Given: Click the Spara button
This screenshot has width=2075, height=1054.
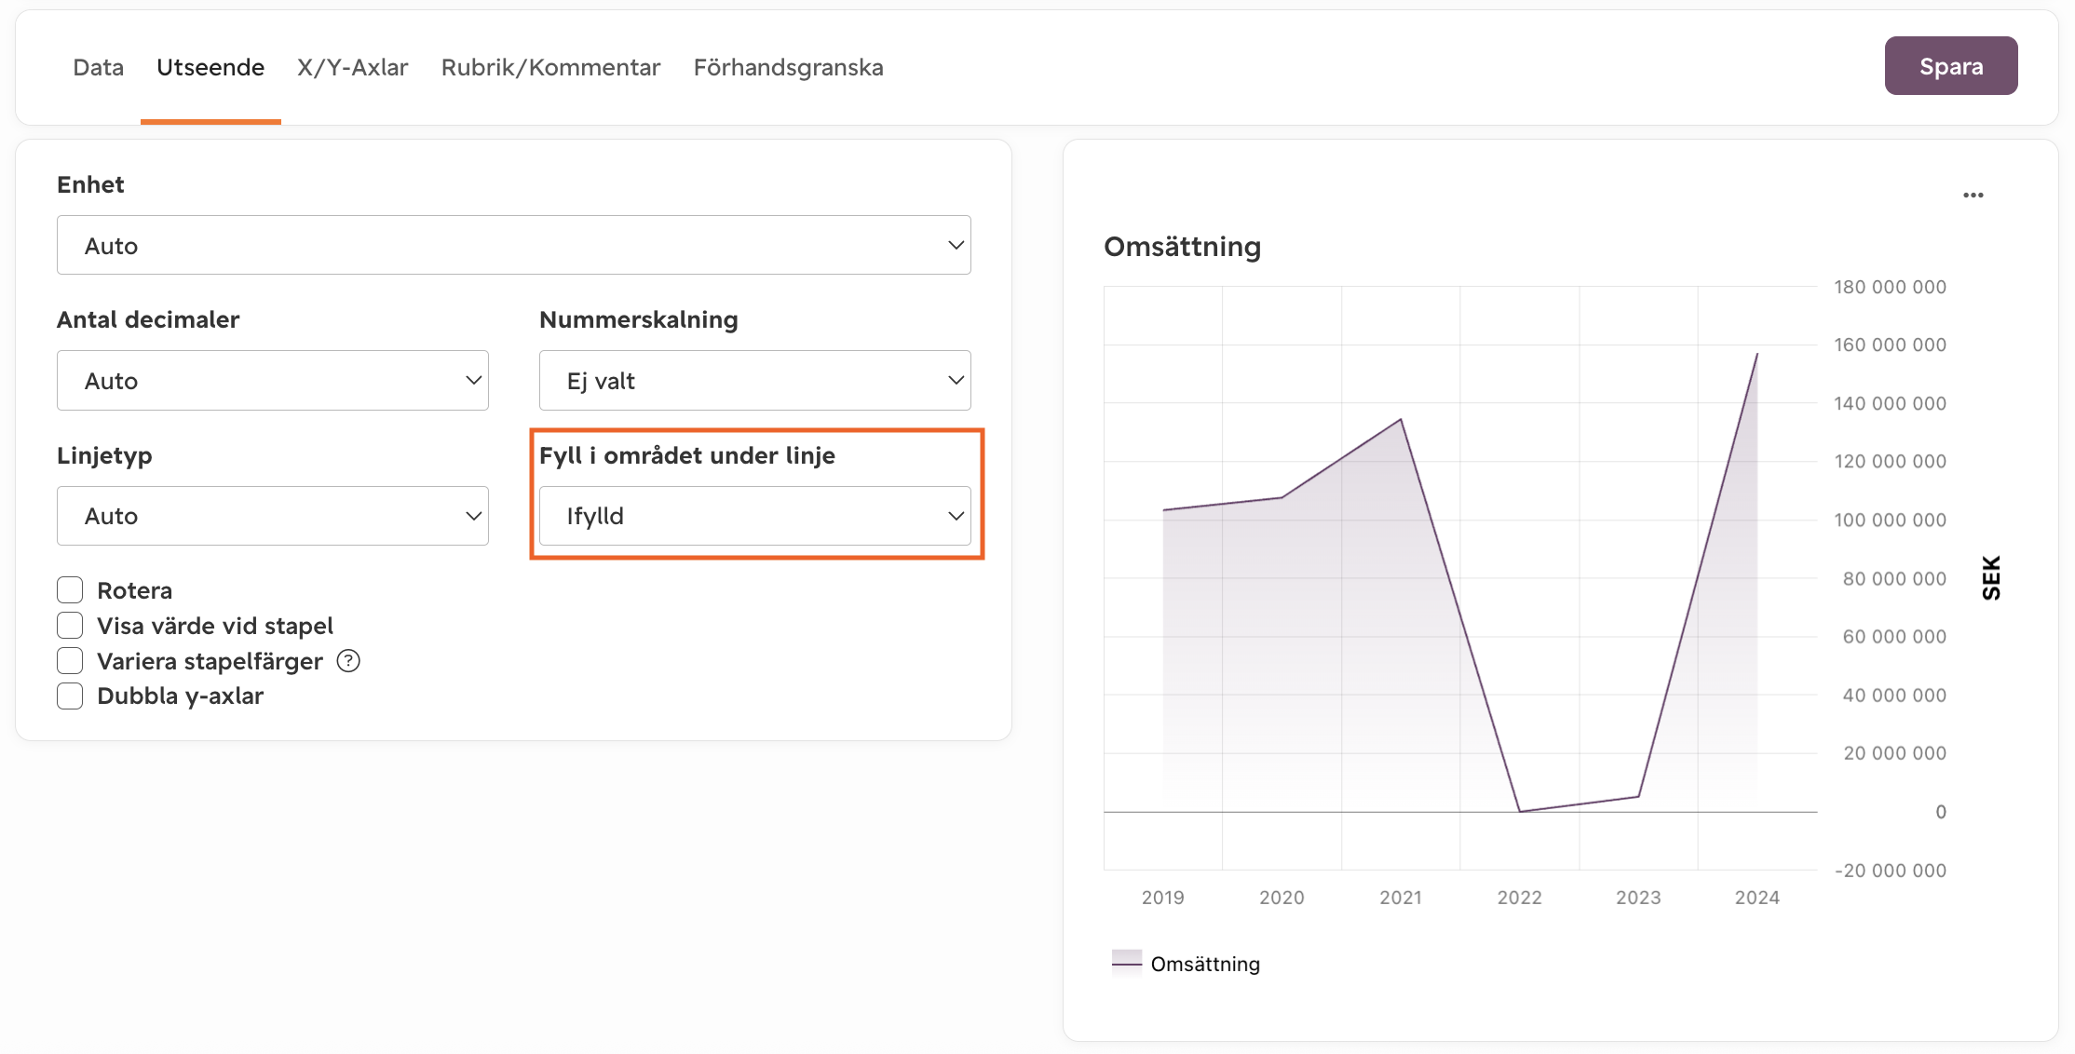Looking at the screenshot, I should (x=1951, y=66).
